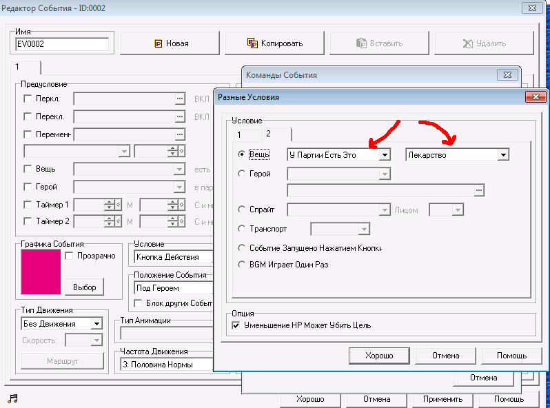Switch to condition tab 1 in Разные Условия
This screenshot has width=550, height=408.
point(246,134)
